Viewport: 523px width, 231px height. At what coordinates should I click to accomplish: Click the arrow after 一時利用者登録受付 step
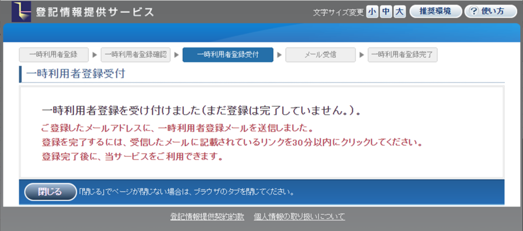279,55
